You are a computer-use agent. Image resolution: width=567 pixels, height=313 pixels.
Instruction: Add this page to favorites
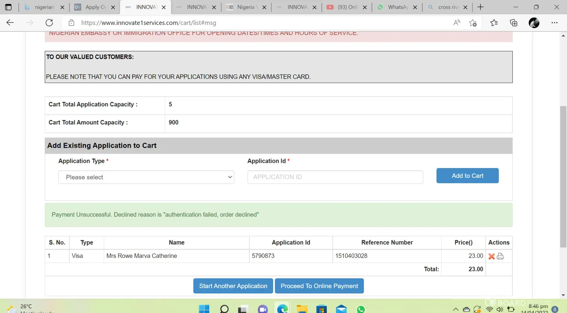pyautogui.click(x=472, y=23)
